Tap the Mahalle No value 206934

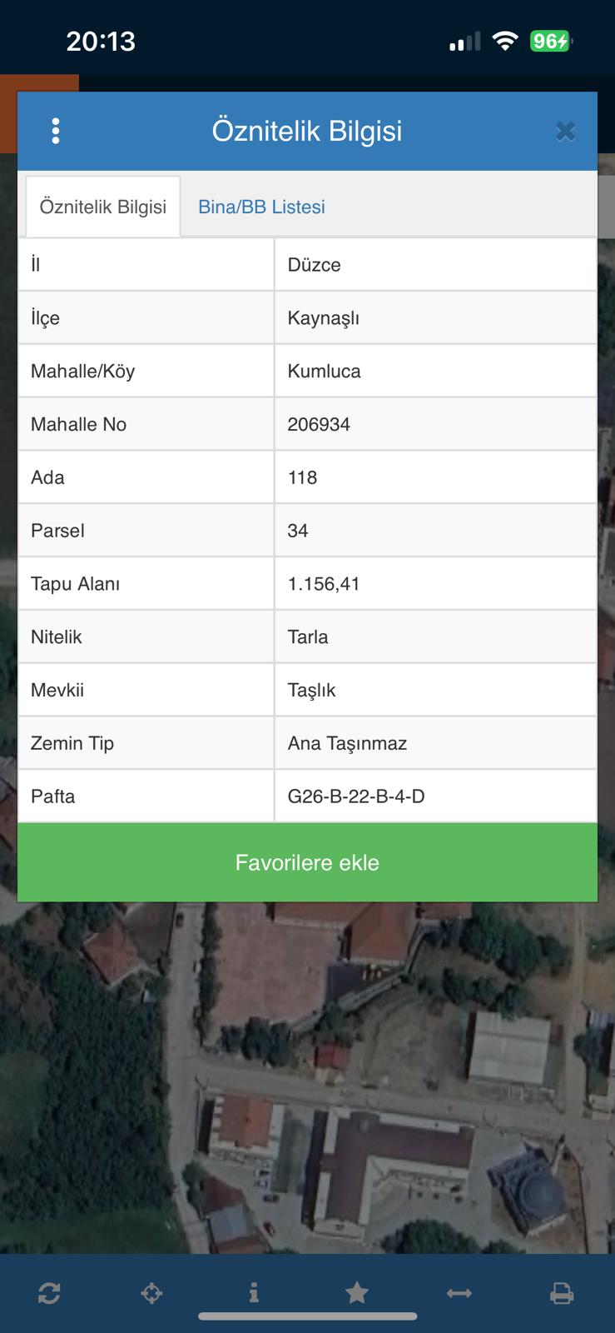click(x=319, y=424)
